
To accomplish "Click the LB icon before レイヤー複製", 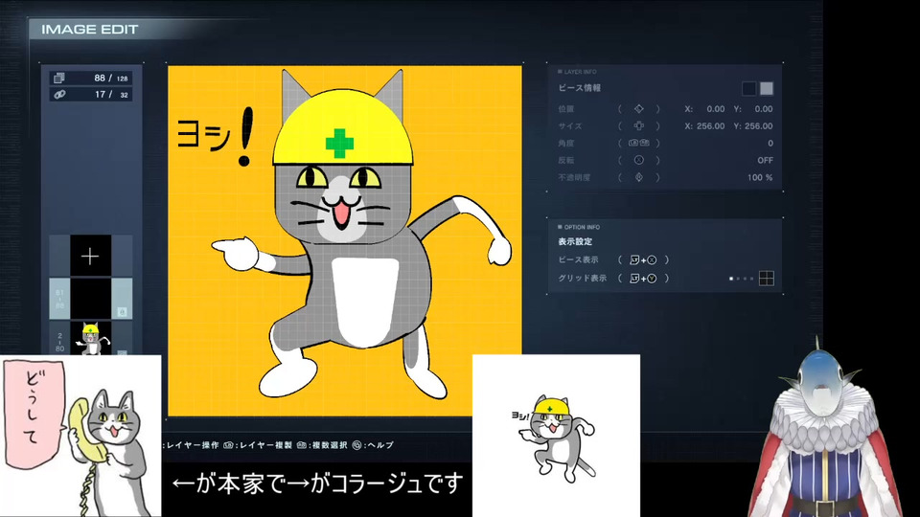I will pyautogui.click(x=229, y=445).
